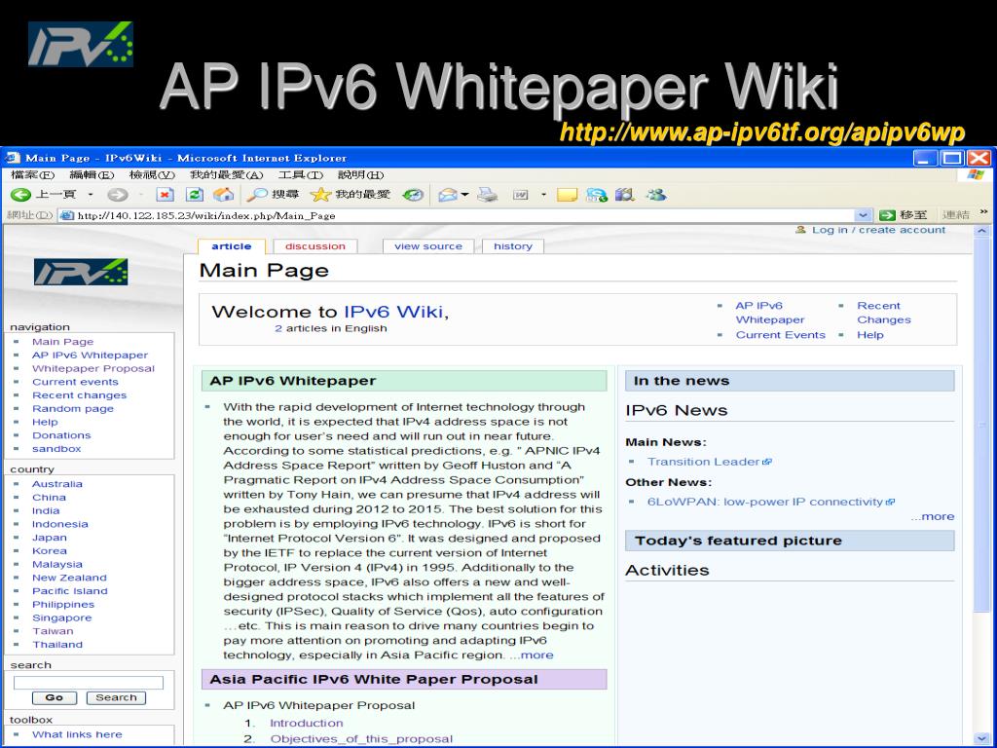Click the user icon beside Log in
The height and width of the screenshot is (748, 997).
tap(800, 230)
